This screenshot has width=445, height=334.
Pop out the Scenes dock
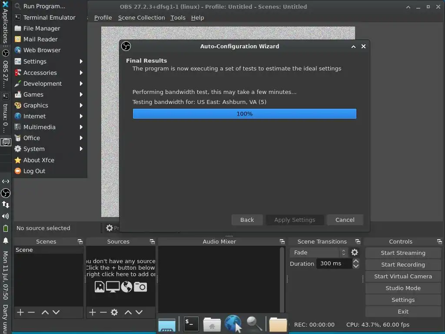coord(80,241)
